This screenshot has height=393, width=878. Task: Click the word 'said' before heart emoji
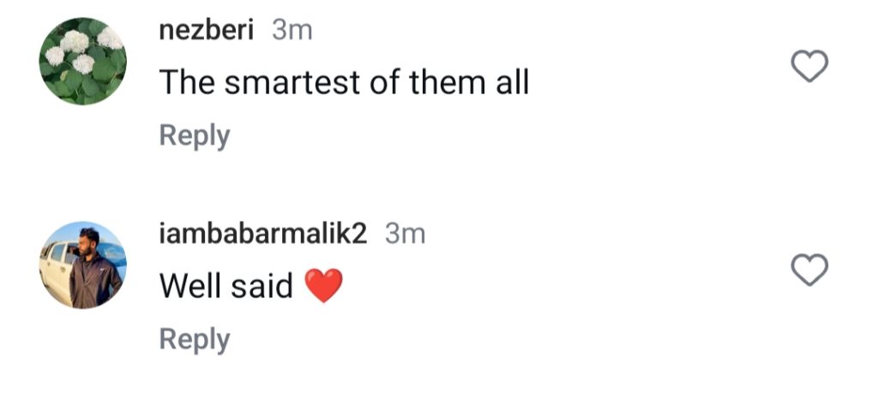tap(262, 286)
